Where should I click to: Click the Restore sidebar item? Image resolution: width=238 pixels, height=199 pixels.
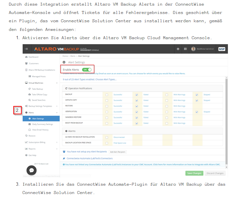(32, 136)
